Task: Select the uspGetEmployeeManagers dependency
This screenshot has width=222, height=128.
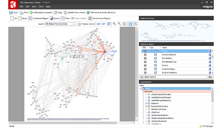Action: pos(161,97)
